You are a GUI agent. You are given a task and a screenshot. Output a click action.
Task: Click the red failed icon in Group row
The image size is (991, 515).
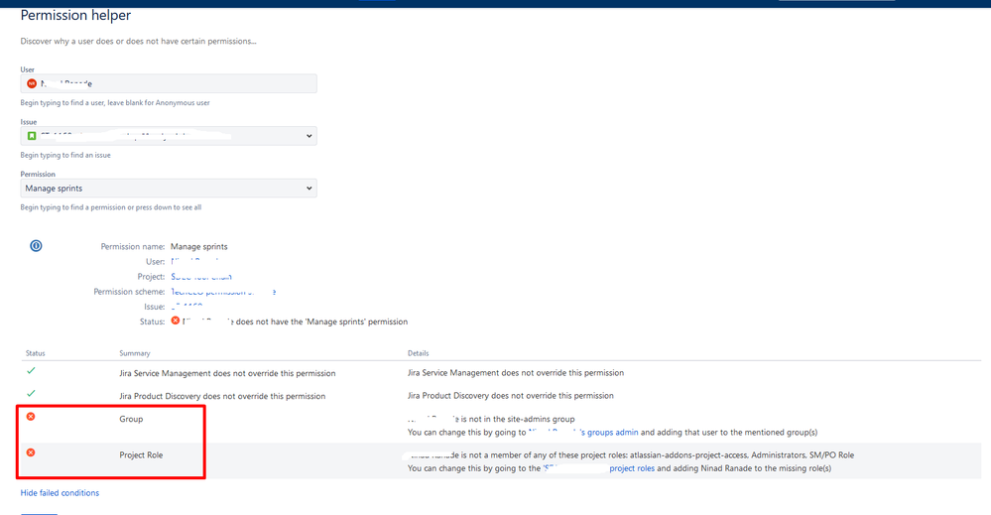31,417
